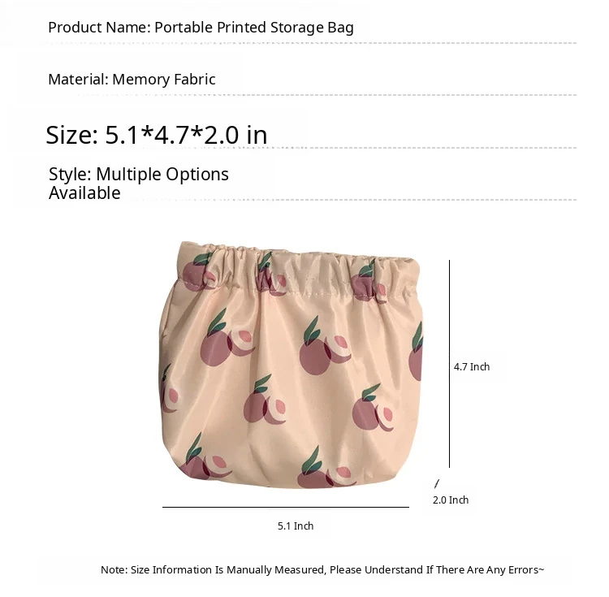Click the upper-left peach print on bag body

[x=227, y=338]
